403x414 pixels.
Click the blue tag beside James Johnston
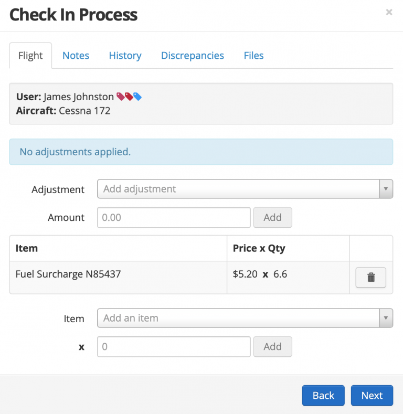click(x=137, y=97)
